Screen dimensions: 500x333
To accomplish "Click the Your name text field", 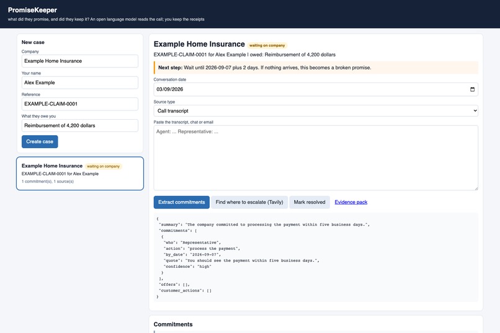I will 80,82.
